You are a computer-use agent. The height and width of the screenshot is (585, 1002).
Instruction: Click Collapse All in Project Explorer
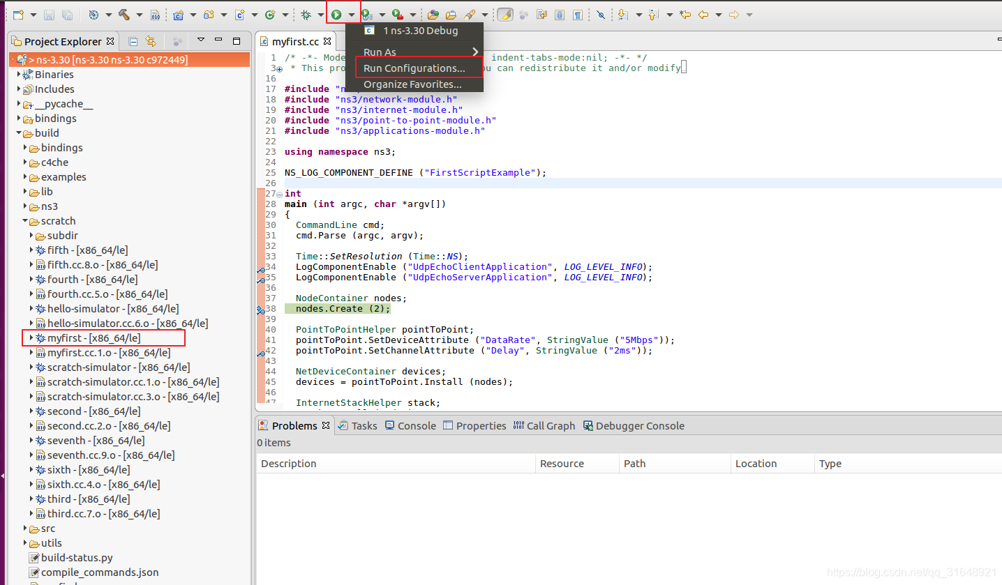pyautogui.click(x=133, y=41)
